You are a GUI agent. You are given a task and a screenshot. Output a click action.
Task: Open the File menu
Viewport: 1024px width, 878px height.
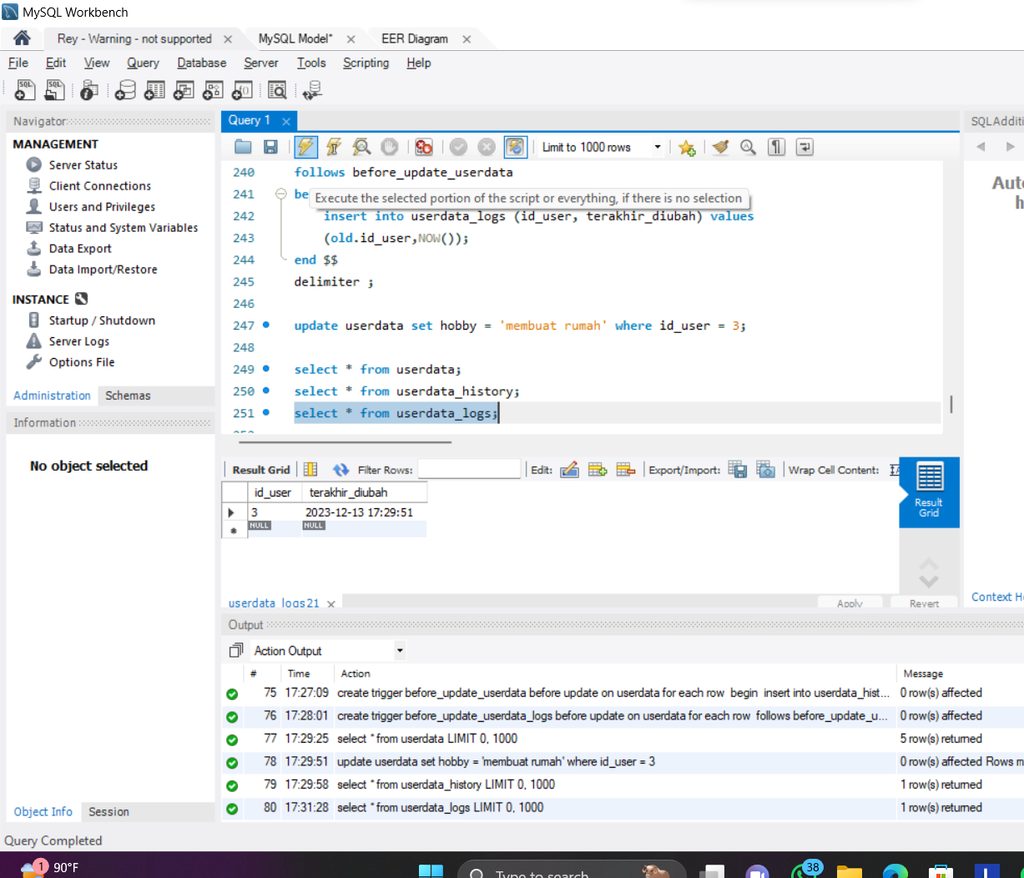click(18, 63)
